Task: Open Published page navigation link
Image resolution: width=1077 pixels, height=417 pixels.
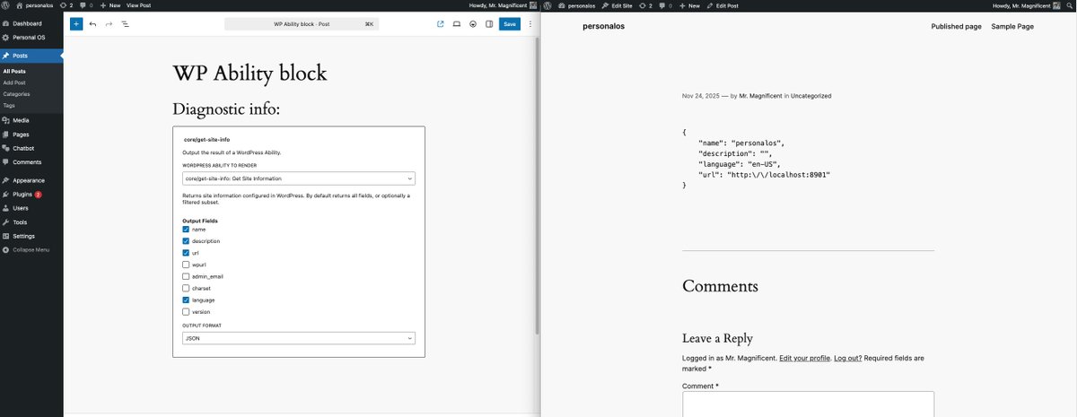Action: [x=956, y=27]
